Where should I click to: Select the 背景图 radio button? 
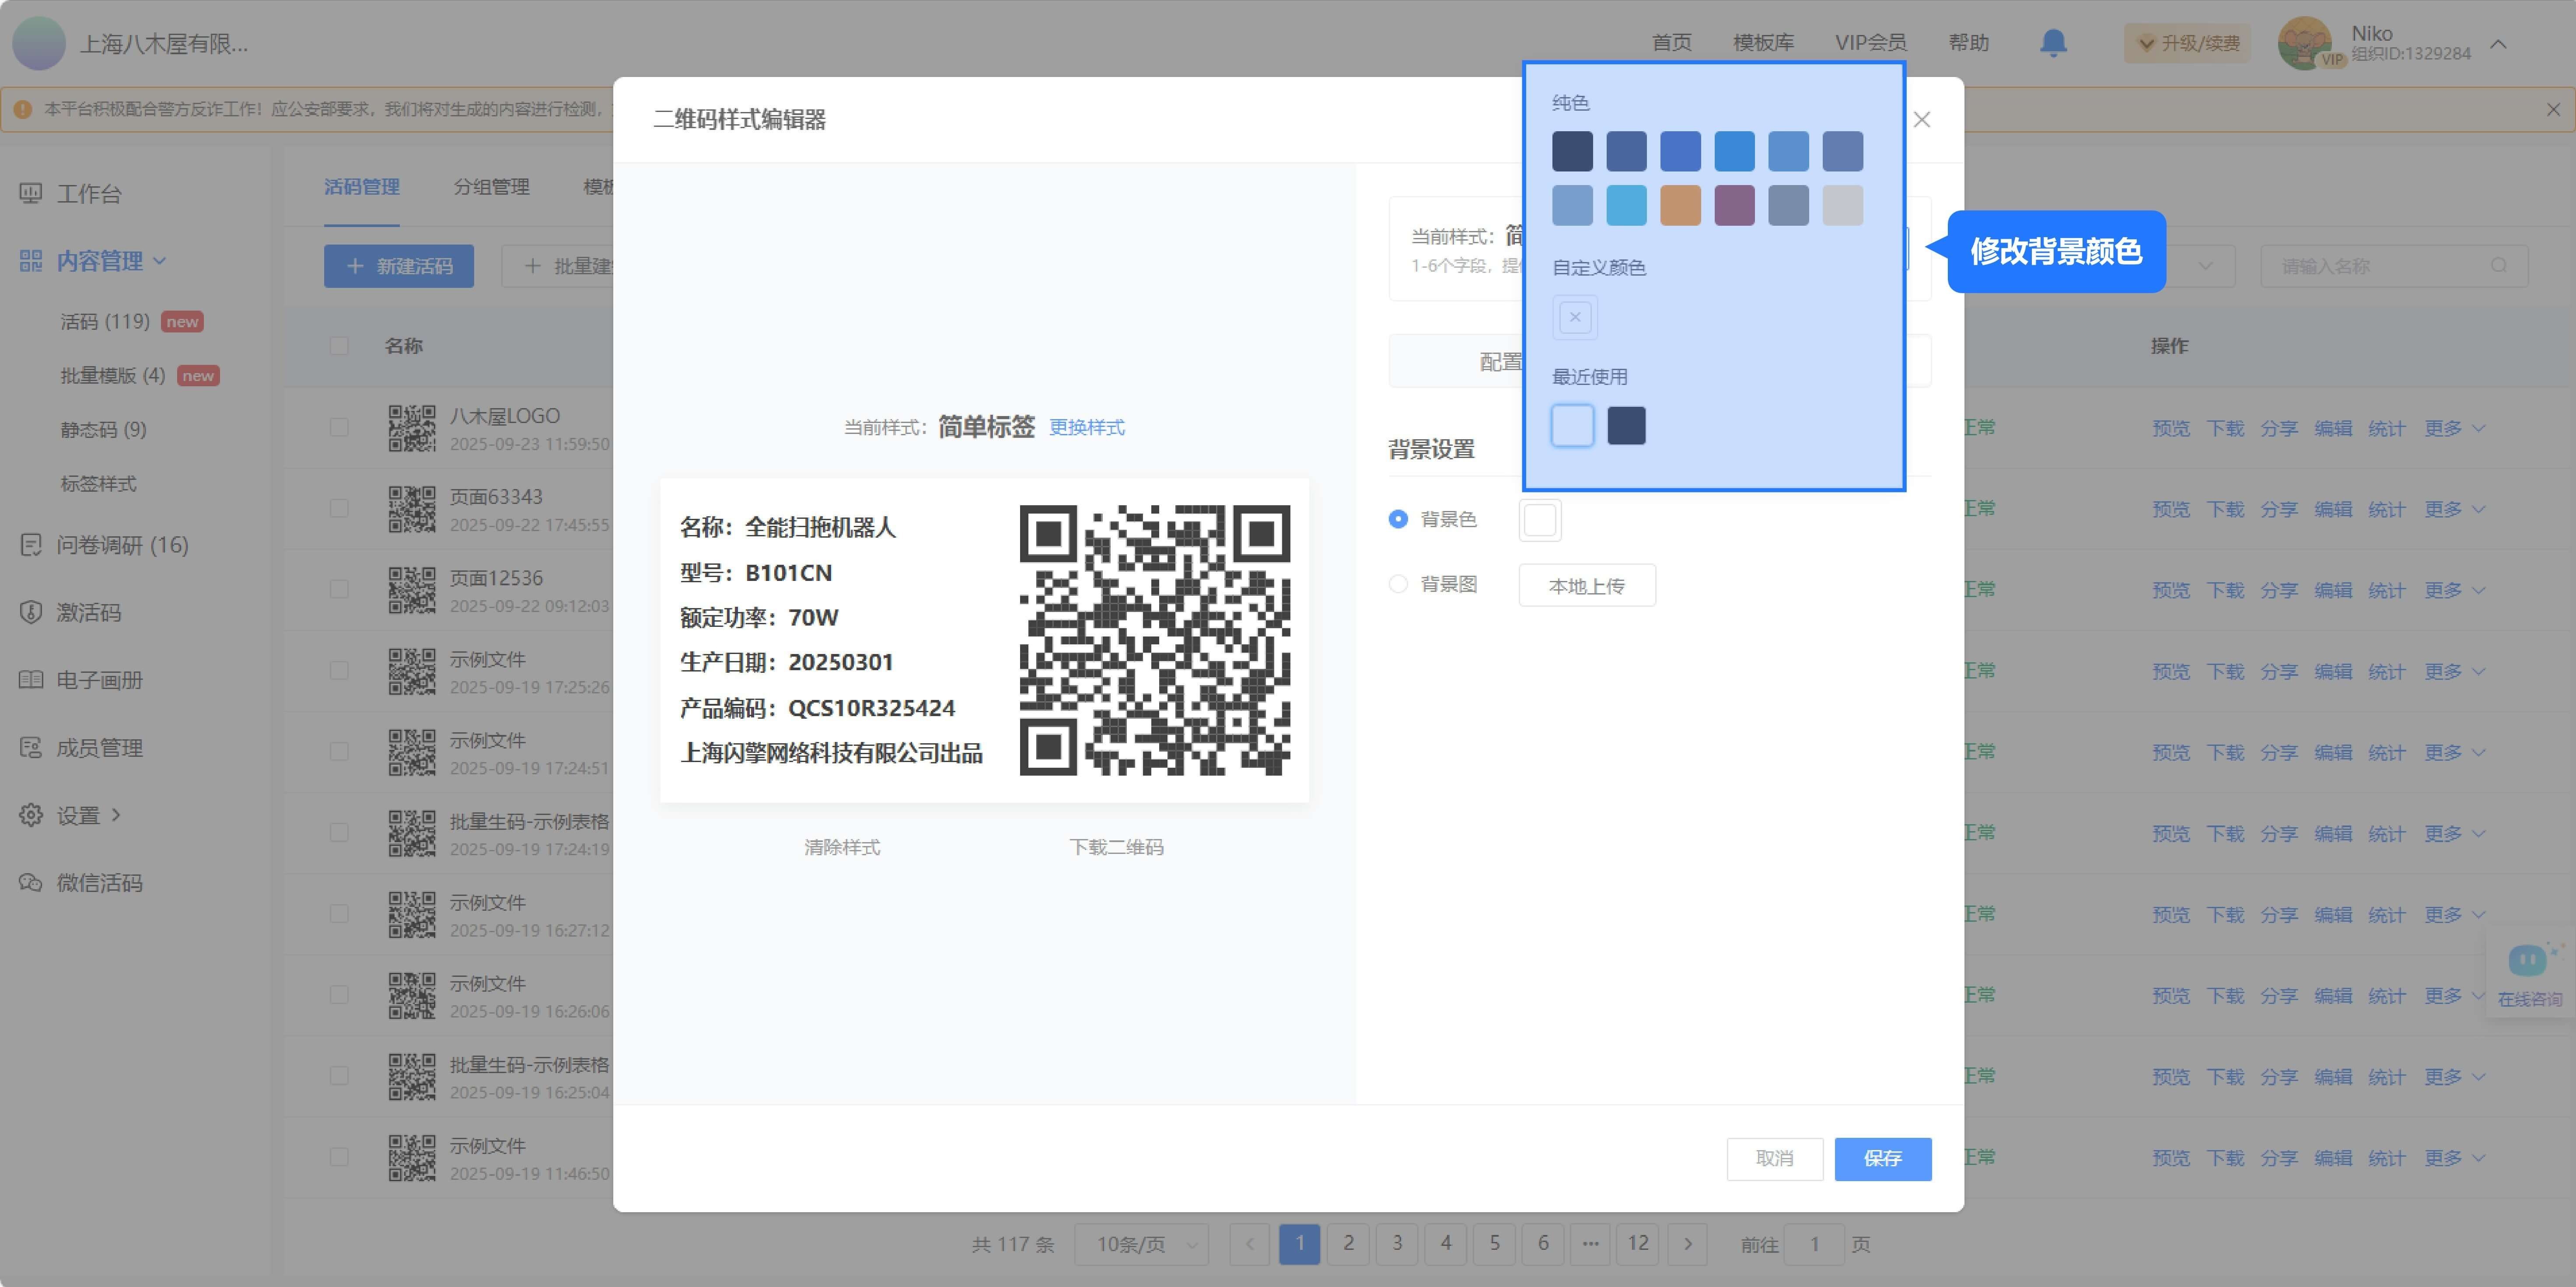click(x=1398, y=584)
